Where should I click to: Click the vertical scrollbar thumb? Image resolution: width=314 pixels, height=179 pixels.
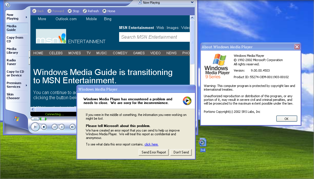pyautogui.click(x=192, y=42)
